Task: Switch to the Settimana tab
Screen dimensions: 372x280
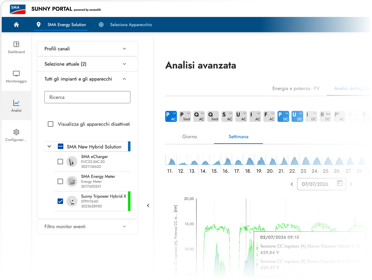Action: coord(238,137)
